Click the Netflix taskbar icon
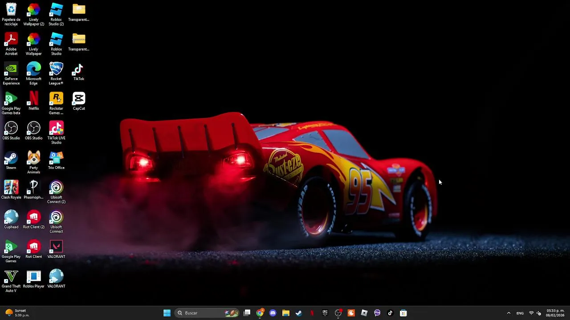The image size is (570, 320). (312, 313)
